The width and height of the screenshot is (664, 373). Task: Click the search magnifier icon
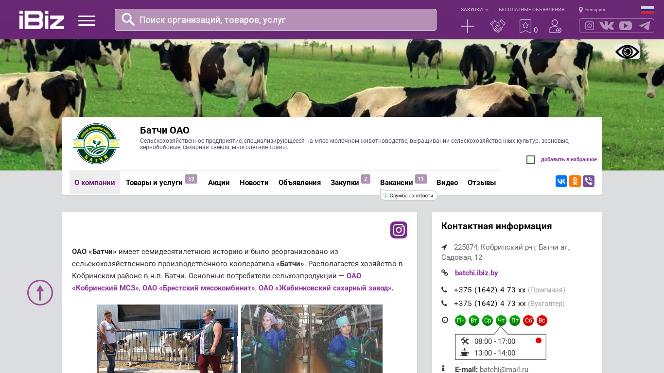pos(128,19)
